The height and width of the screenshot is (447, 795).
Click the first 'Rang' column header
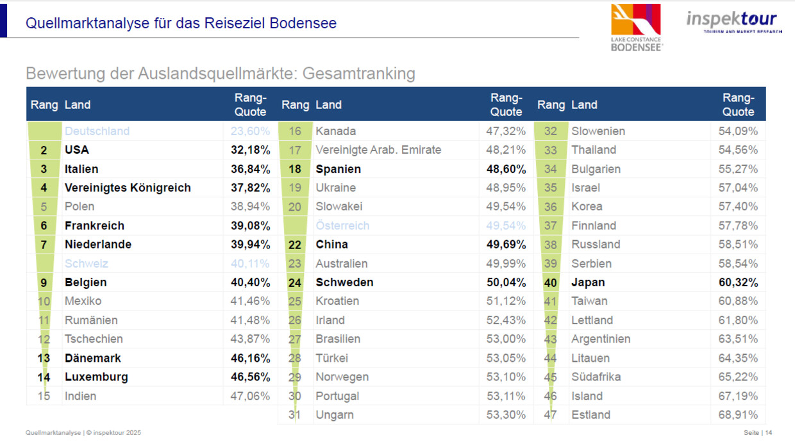[x=44, y=105]
